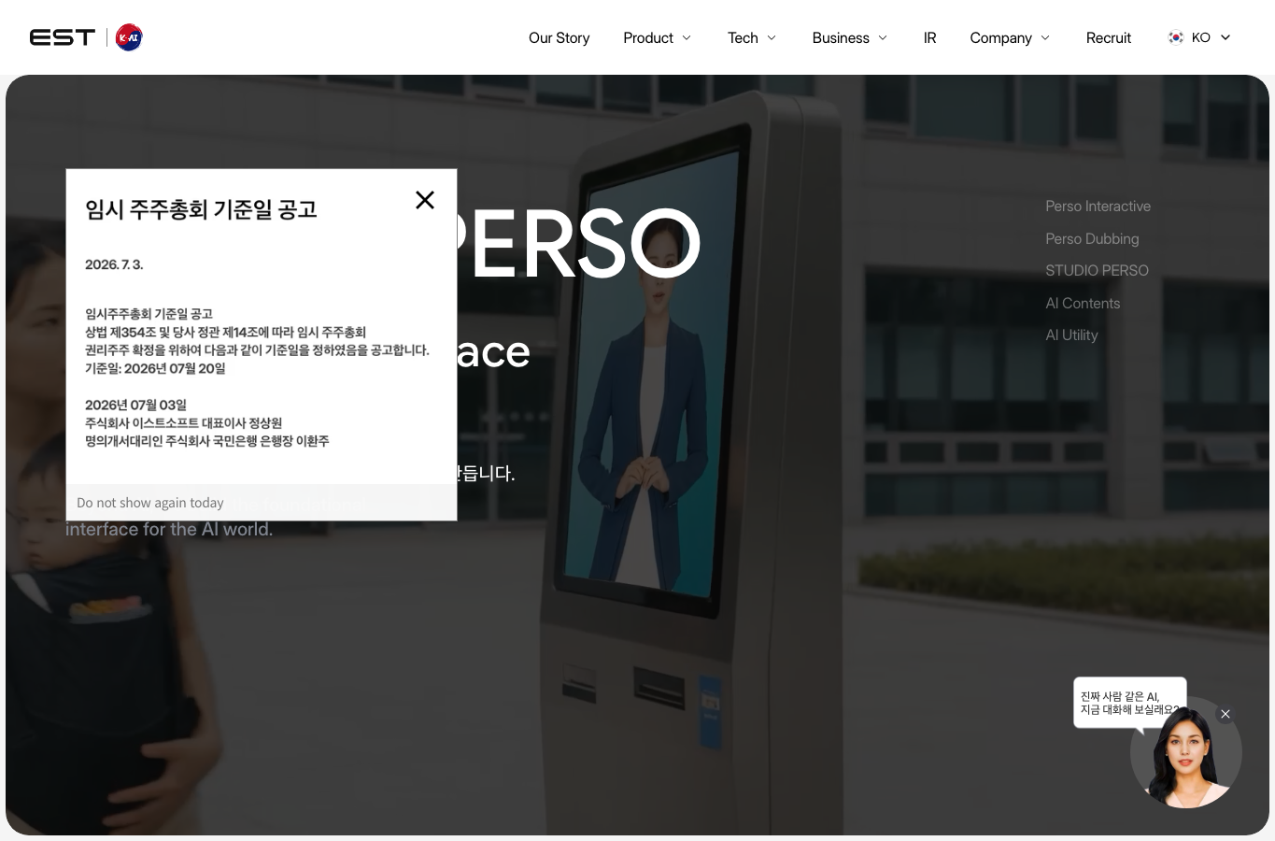Click the K-AI badge icon
This screenshot has width=1275, height=841.
129,37
